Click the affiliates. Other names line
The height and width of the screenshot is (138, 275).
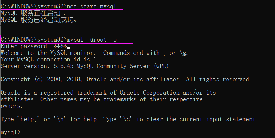pos(102,99)
